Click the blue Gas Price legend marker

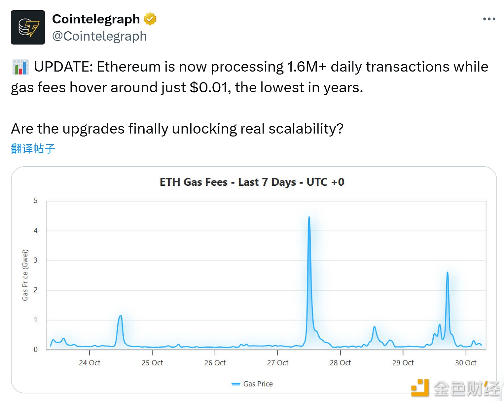tap(236, 384)
